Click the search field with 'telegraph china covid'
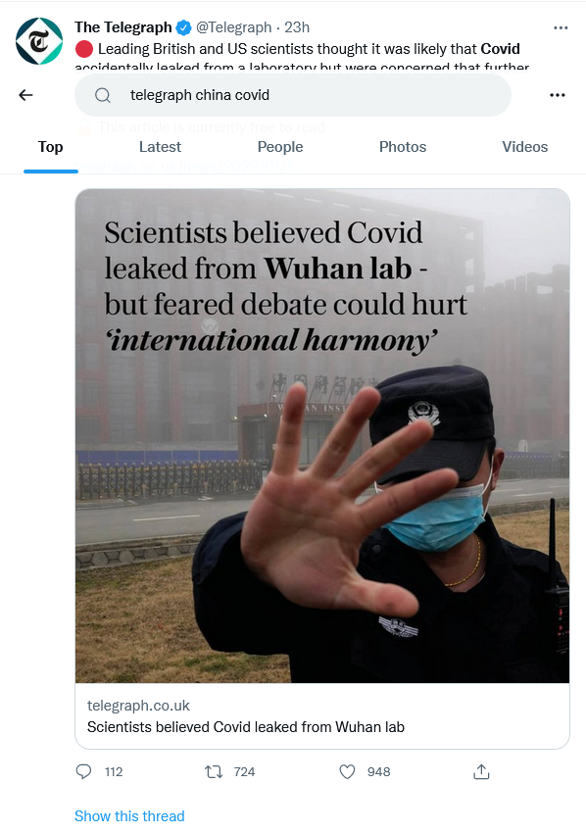Screen dimensions: 586x834 pos(293,95)
